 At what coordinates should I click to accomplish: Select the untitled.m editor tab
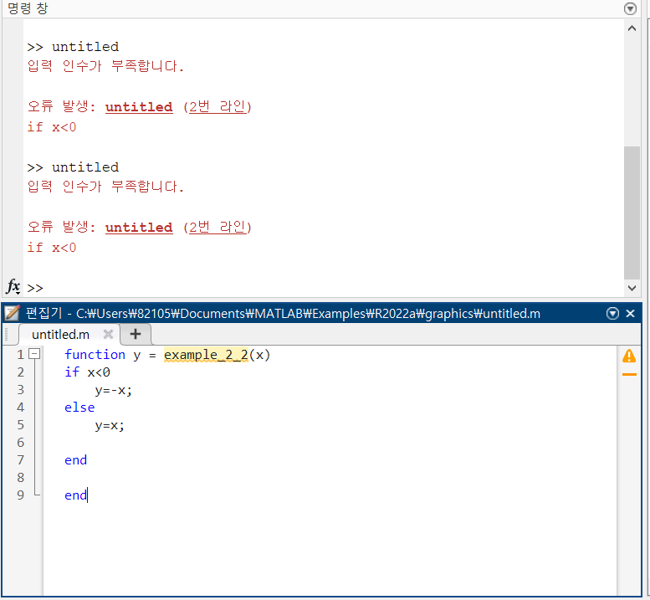(x=60, y=335)
